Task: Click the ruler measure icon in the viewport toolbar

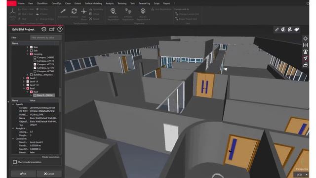Action: (x=277, y=30)
